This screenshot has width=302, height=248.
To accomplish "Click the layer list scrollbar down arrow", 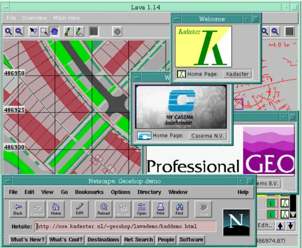I will [x=293, y=215].
